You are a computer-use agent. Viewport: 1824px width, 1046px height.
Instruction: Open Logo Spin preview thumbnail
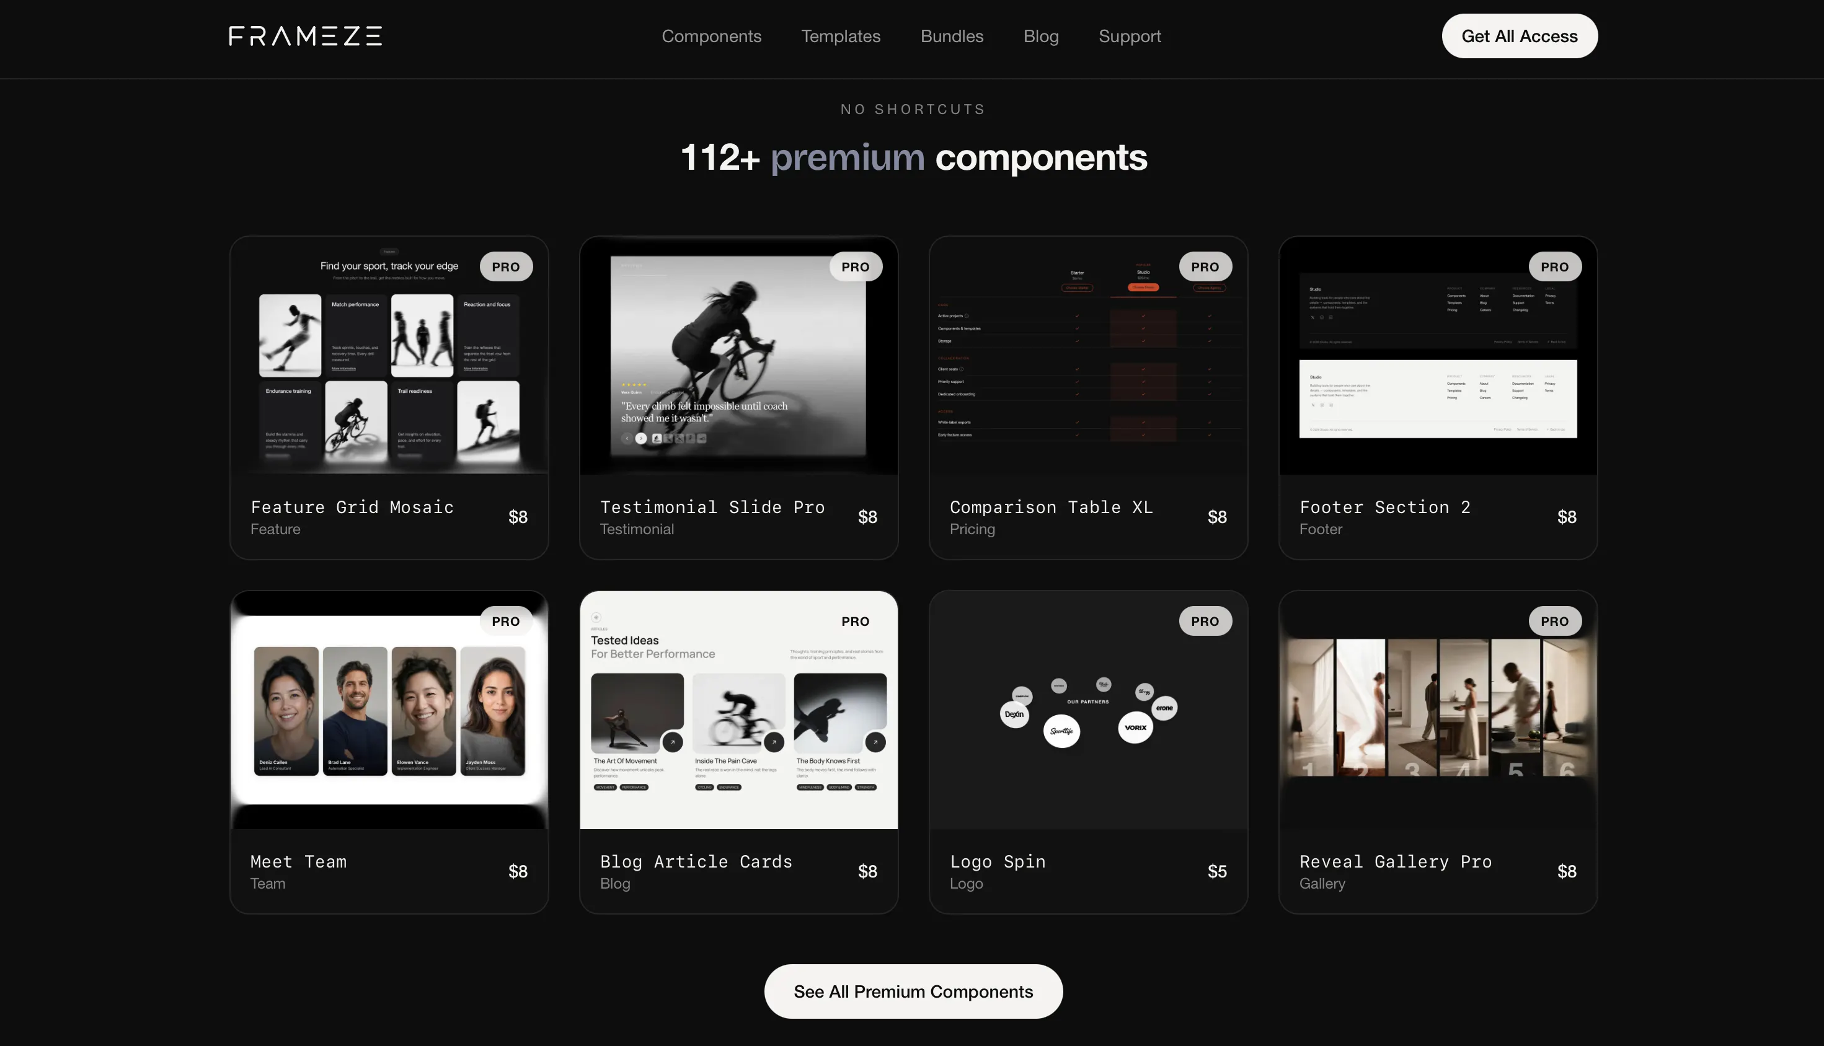point(1088,710)
